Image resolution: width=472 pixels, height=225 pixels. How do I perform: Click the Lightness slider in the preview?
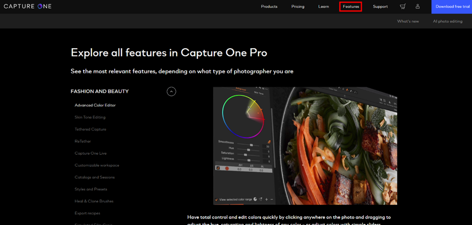249,160
